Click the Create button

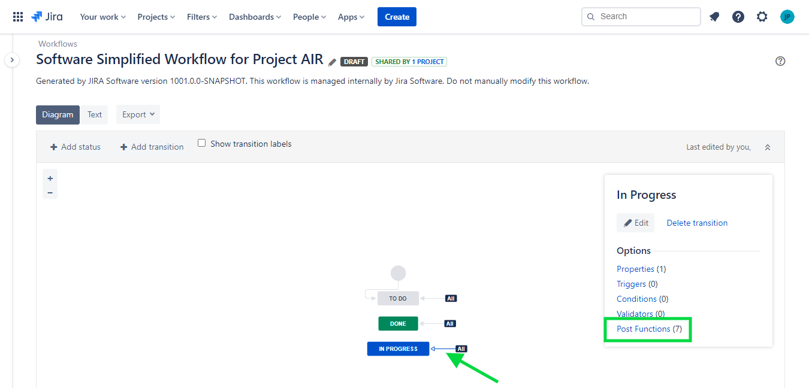tap(397, 16)
